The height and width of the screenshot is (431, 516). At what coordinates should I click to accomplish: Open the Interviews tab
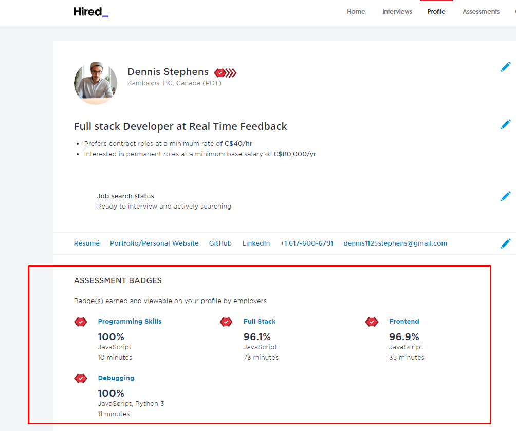[x=397, y=12]
